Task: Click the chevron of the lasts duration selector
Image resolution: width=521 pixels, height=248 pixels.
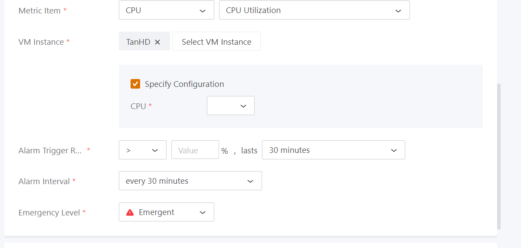Action: [x=394, y=150]
